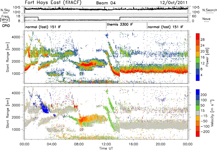Pick the teal 50–100 Velocity colorbar segment
This screenshot has height=150, width=217.
coord(198,103)
